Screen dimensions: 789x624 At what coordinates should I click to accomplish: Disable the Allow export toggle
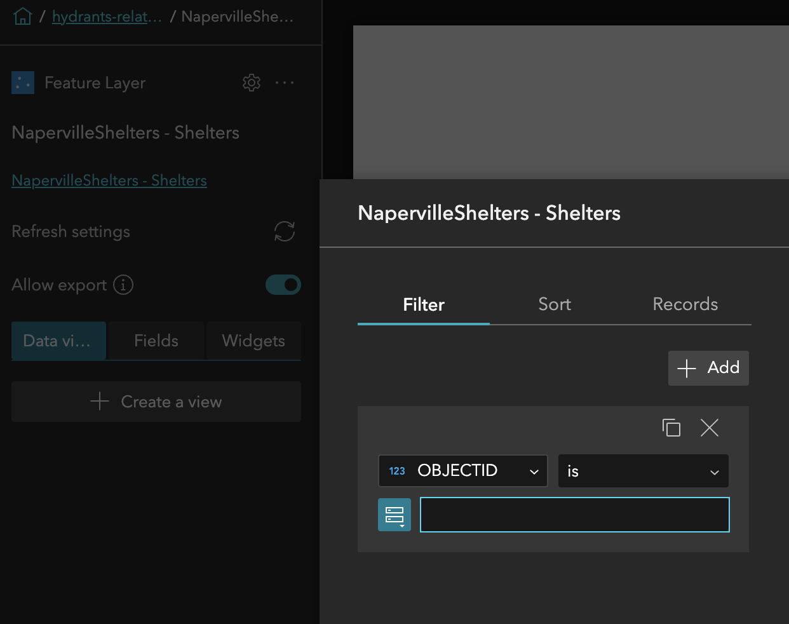[x=283, y=285]
